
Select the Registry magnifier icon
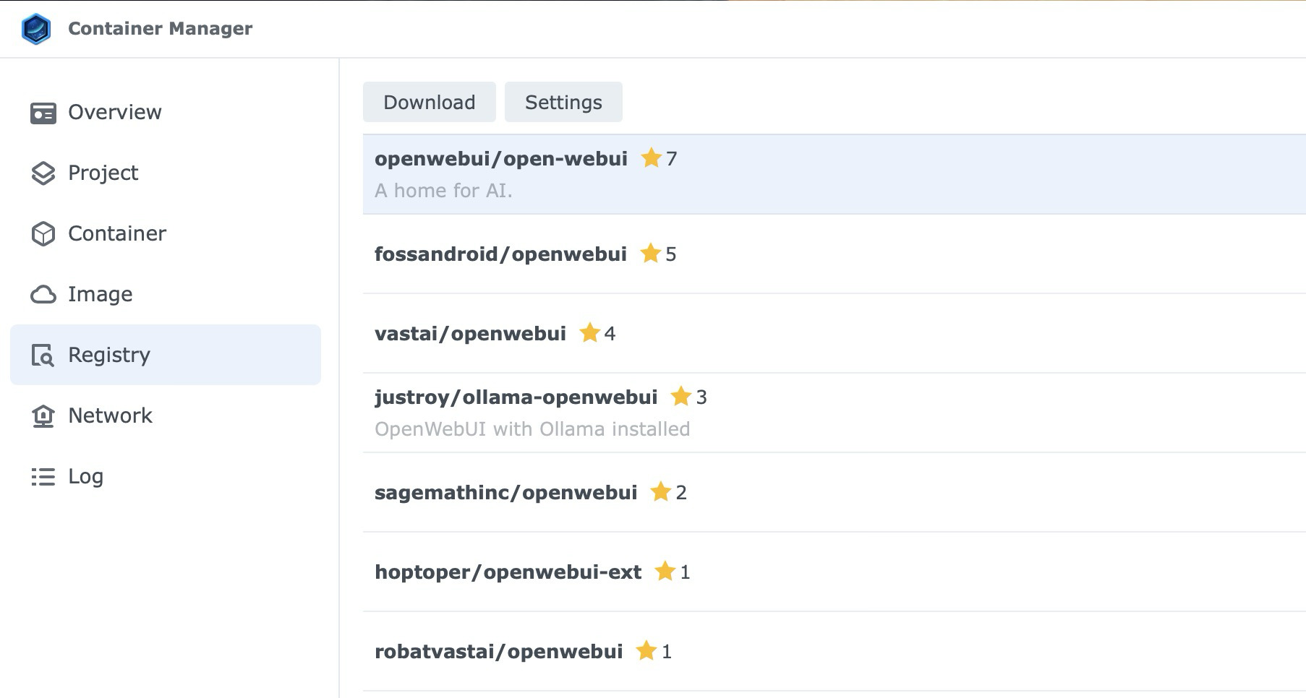[x=43, y=355]
